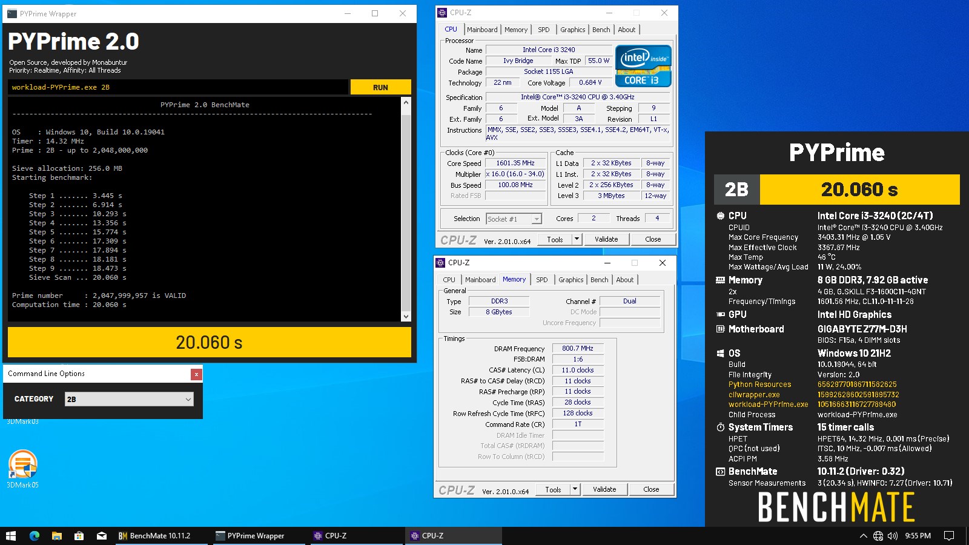
Task: Open the network status tray icon
Action: click(x=878, y=536)
